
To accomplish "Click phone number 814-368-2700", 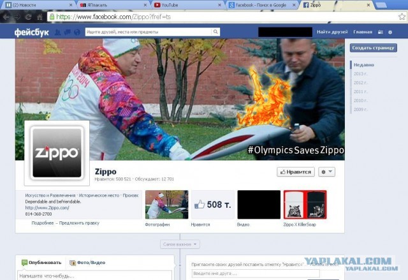I will point(38,214).
